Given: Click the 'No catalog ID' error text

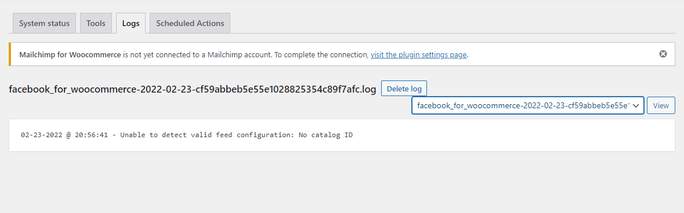Looking at the screenshot, I should pyautogui.click(x=326, y=135).
